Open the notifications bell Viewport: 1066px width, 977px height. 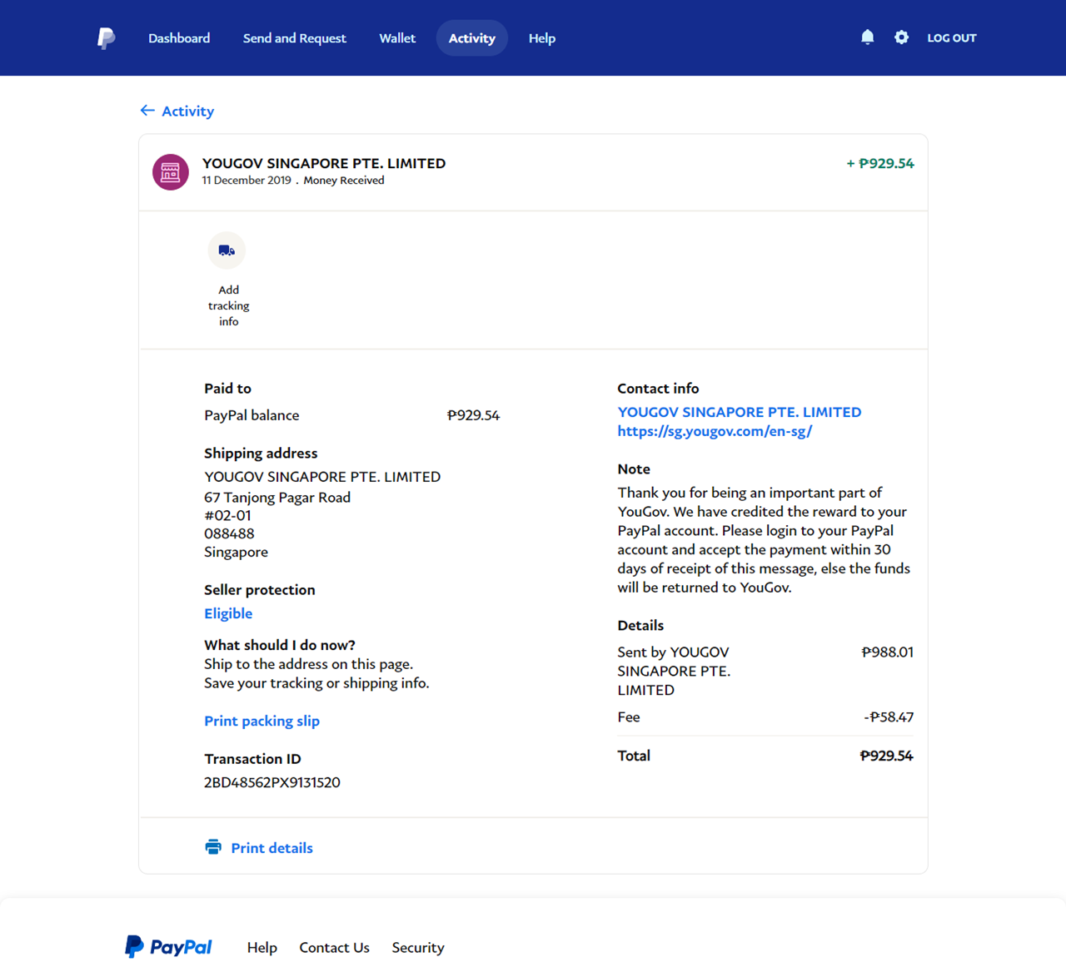[867, 37]
